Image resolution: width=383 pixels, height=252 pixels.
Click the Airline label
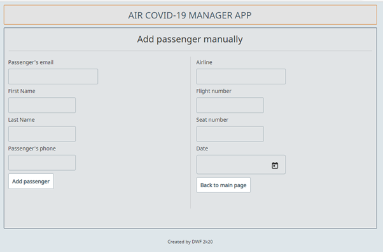[x=204, y=62]
